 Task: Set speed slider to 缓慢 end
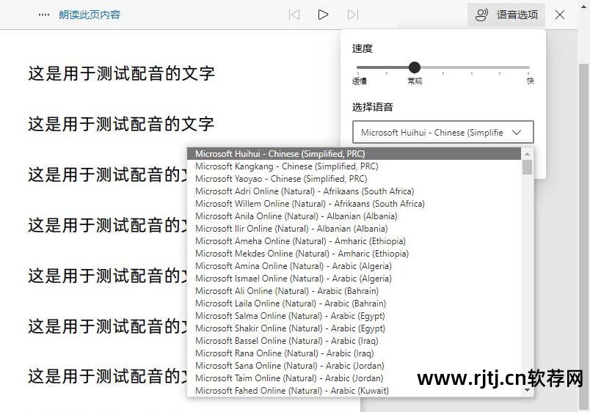[358, 67]
